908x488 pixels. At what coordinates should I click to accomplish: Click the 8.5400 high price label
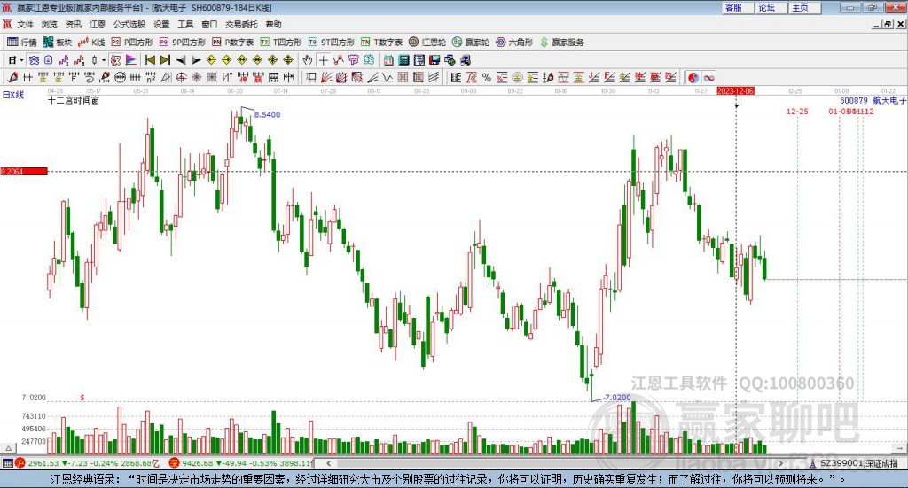(267, 114)
